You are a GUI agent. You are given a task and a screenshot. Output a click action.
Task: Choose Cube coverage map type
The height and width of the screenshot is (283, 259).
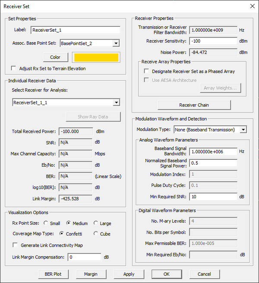[x=96, y=233]
